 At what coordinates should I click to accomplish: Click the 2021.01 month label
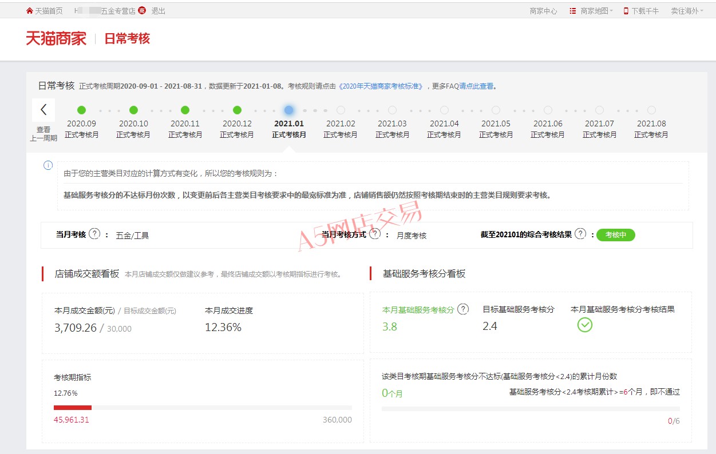(x=289, y=124)
